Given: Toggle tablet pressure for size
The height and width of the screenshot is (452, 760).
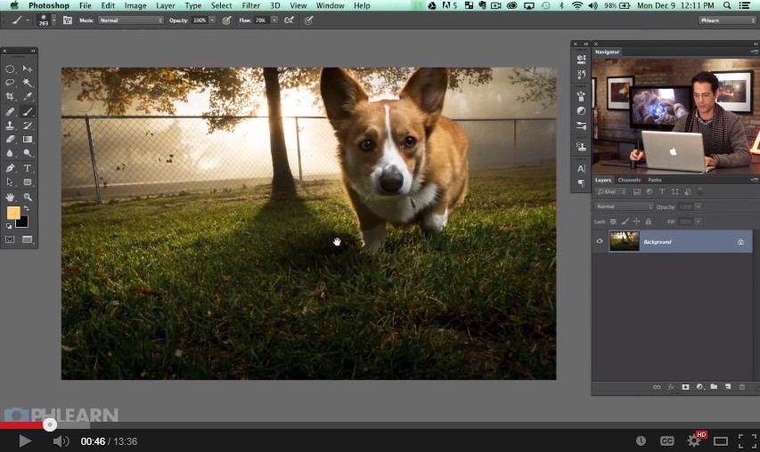Looking at the screenshot, I should click(308, 20).
